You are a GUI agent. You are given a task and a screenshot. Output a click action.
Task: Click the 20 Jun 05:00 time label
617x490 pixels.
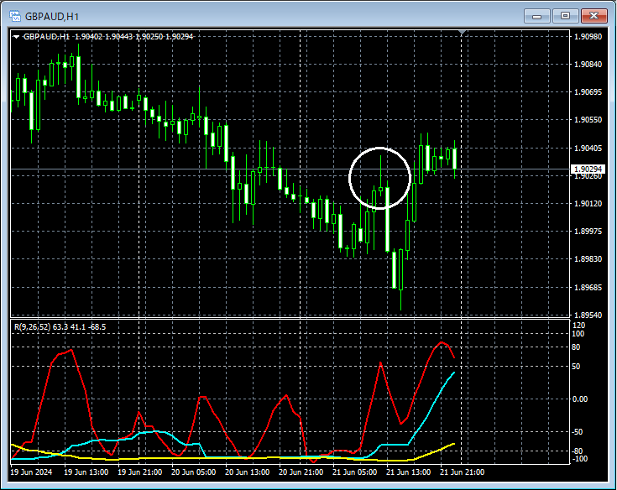[x=193, y=472]
